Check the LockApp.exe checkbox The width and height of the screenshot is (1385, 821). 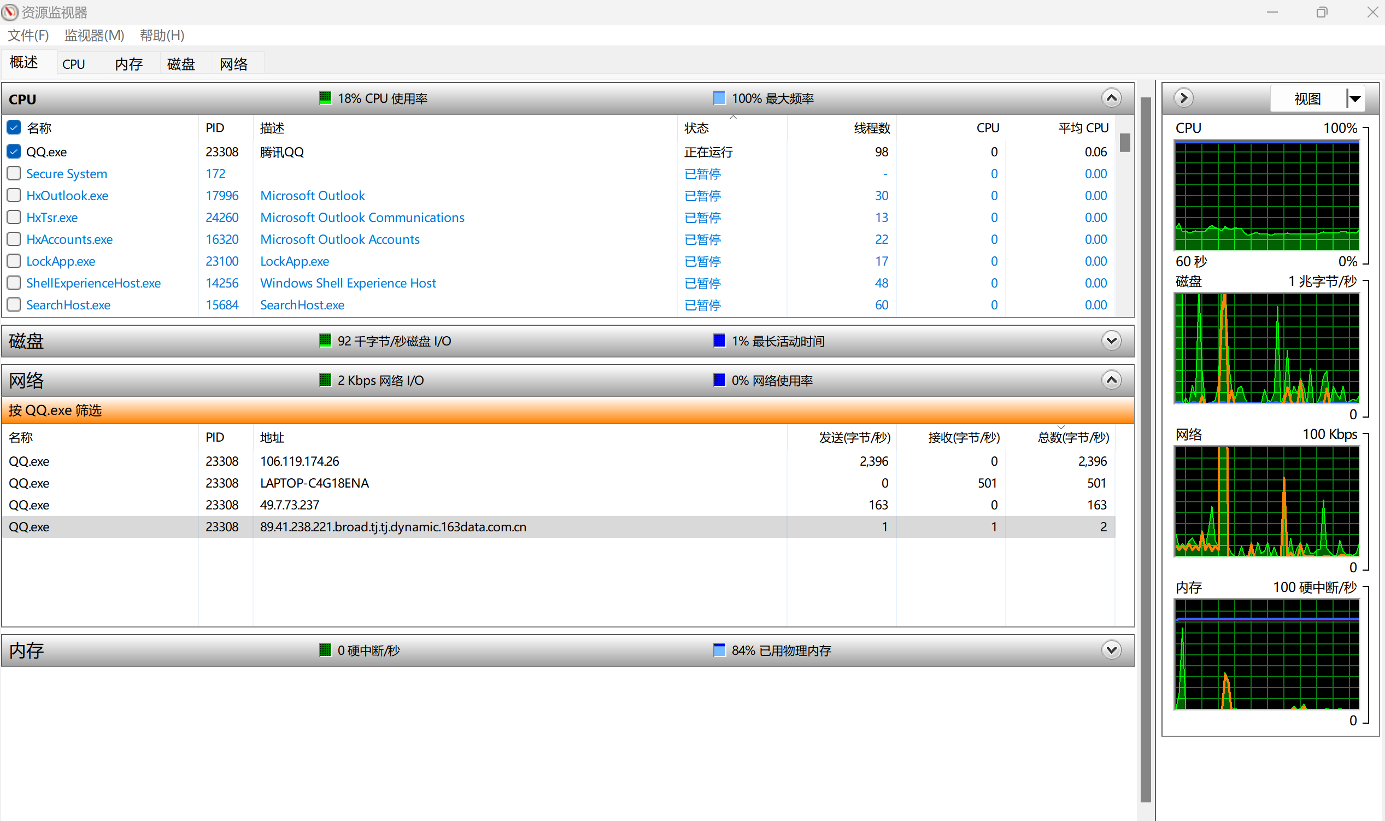(14, 261)
